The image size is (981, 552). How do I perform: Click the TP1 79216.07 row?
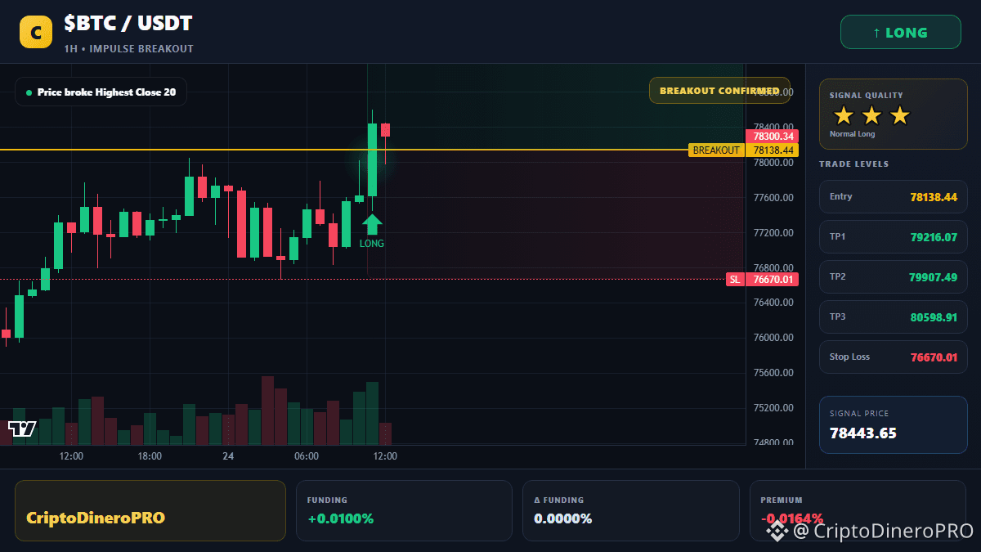click(893, 237)
